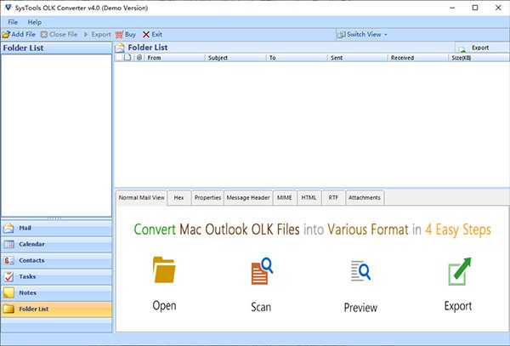The width and height of the screenshot is (510, 346).
Task: Select Contacts in the navigation pane
Action: (x=56, y=260)
